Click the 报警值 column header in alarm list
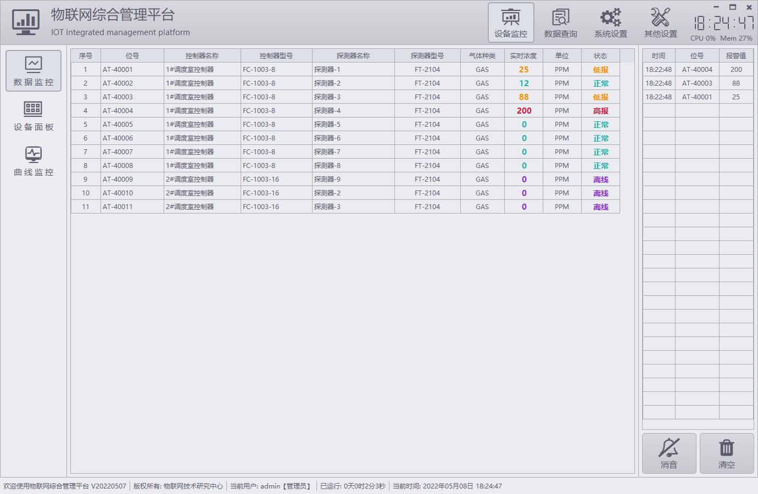 point(736,55)
